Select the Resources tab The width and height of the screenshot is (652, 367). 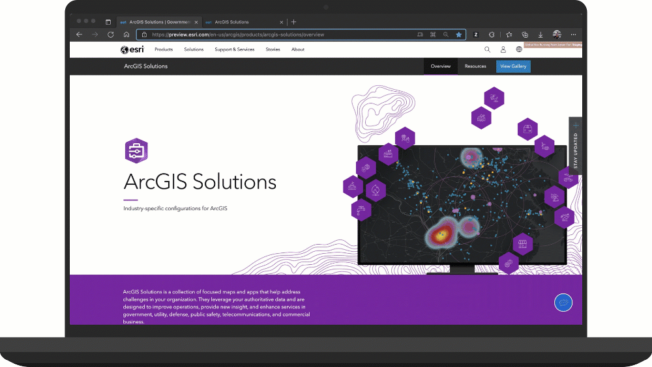coord(475,66)
